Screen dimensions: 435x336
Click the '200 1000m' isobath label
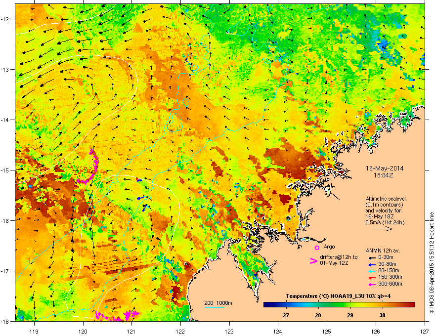(x=218, y=303)
